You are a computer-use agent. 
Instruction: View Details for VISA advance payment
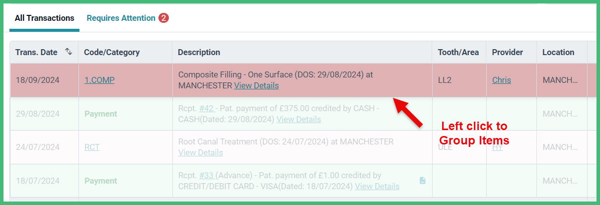coord(377,186)
